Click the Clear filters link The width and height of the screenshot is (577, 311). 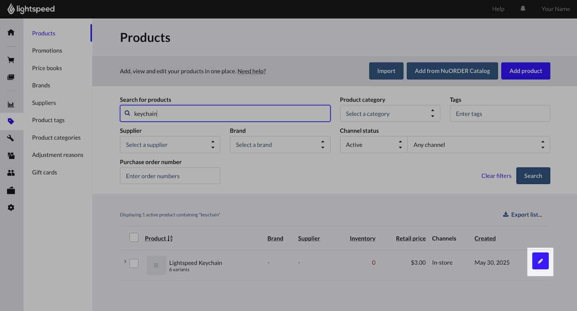[x=496, y=176]
